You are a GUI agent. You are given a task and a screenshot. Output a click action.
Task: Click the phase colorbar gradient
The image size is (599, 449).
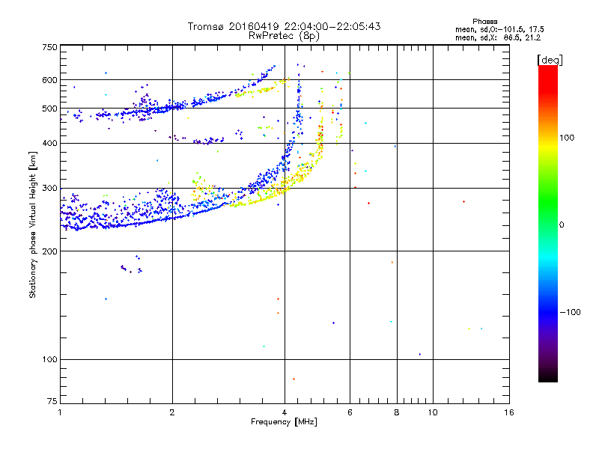point(548,224)
